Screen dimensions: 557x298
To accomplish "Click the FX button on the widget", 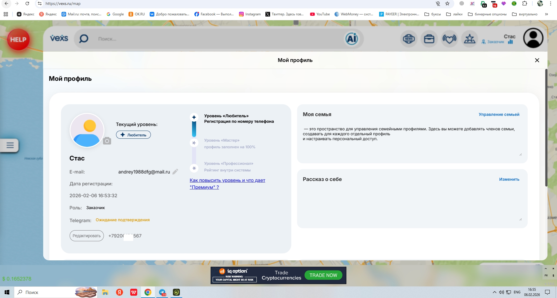I will pos(546,275).
